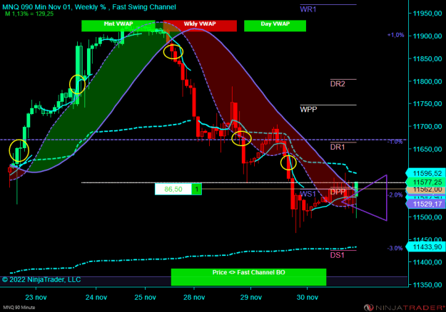
Task: Click the 11433,90 cyan price marker
Action: [x=425, y=247]
